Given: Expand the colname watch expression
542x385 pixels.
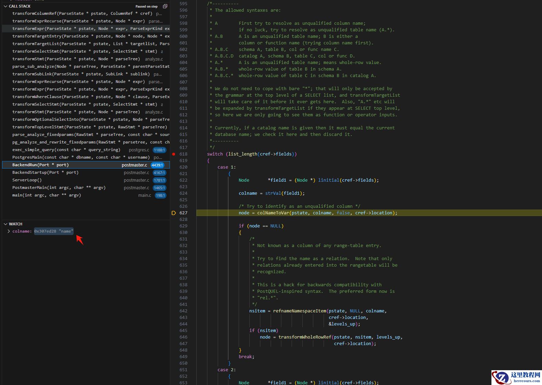Looking at the screenshot, I should (x=9, y=231).
